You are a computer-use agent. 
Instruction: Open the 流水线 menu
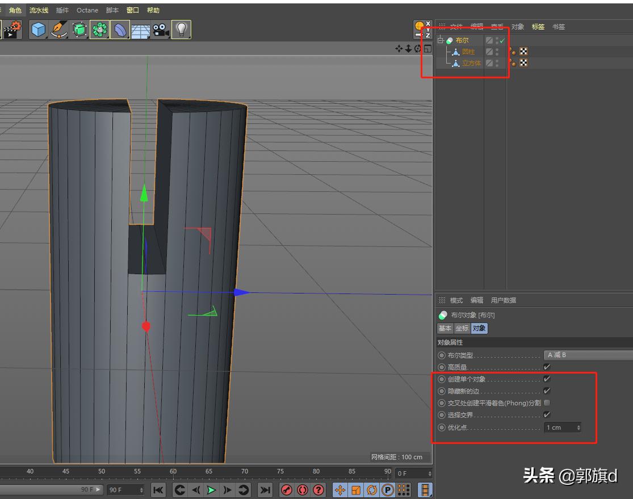click(39, 10)
